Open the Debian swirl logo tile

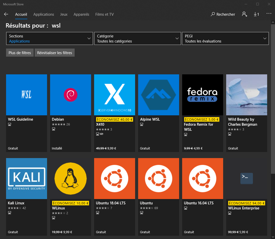(71, 95)
